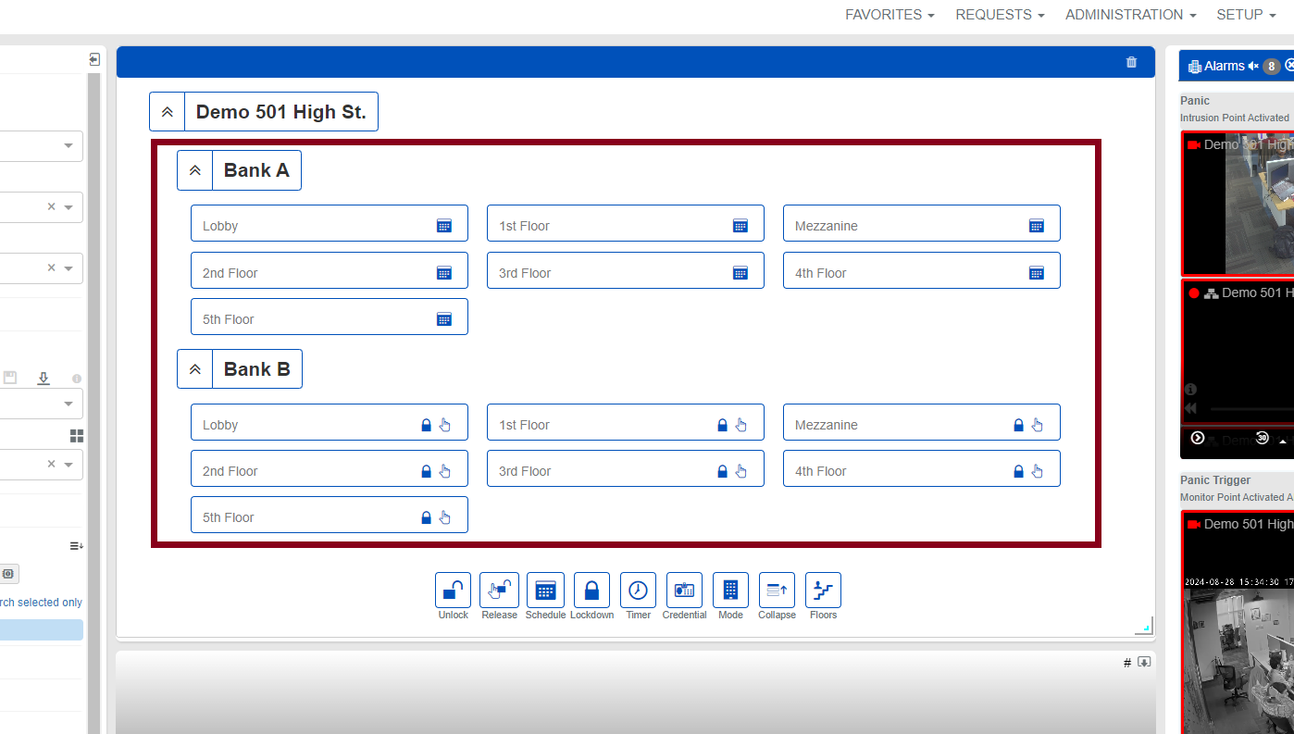Image resolution: width=1294 pixels, height=734 pixels.
Task: Collapse the Bank A section
Action: [x=195, y=171]
